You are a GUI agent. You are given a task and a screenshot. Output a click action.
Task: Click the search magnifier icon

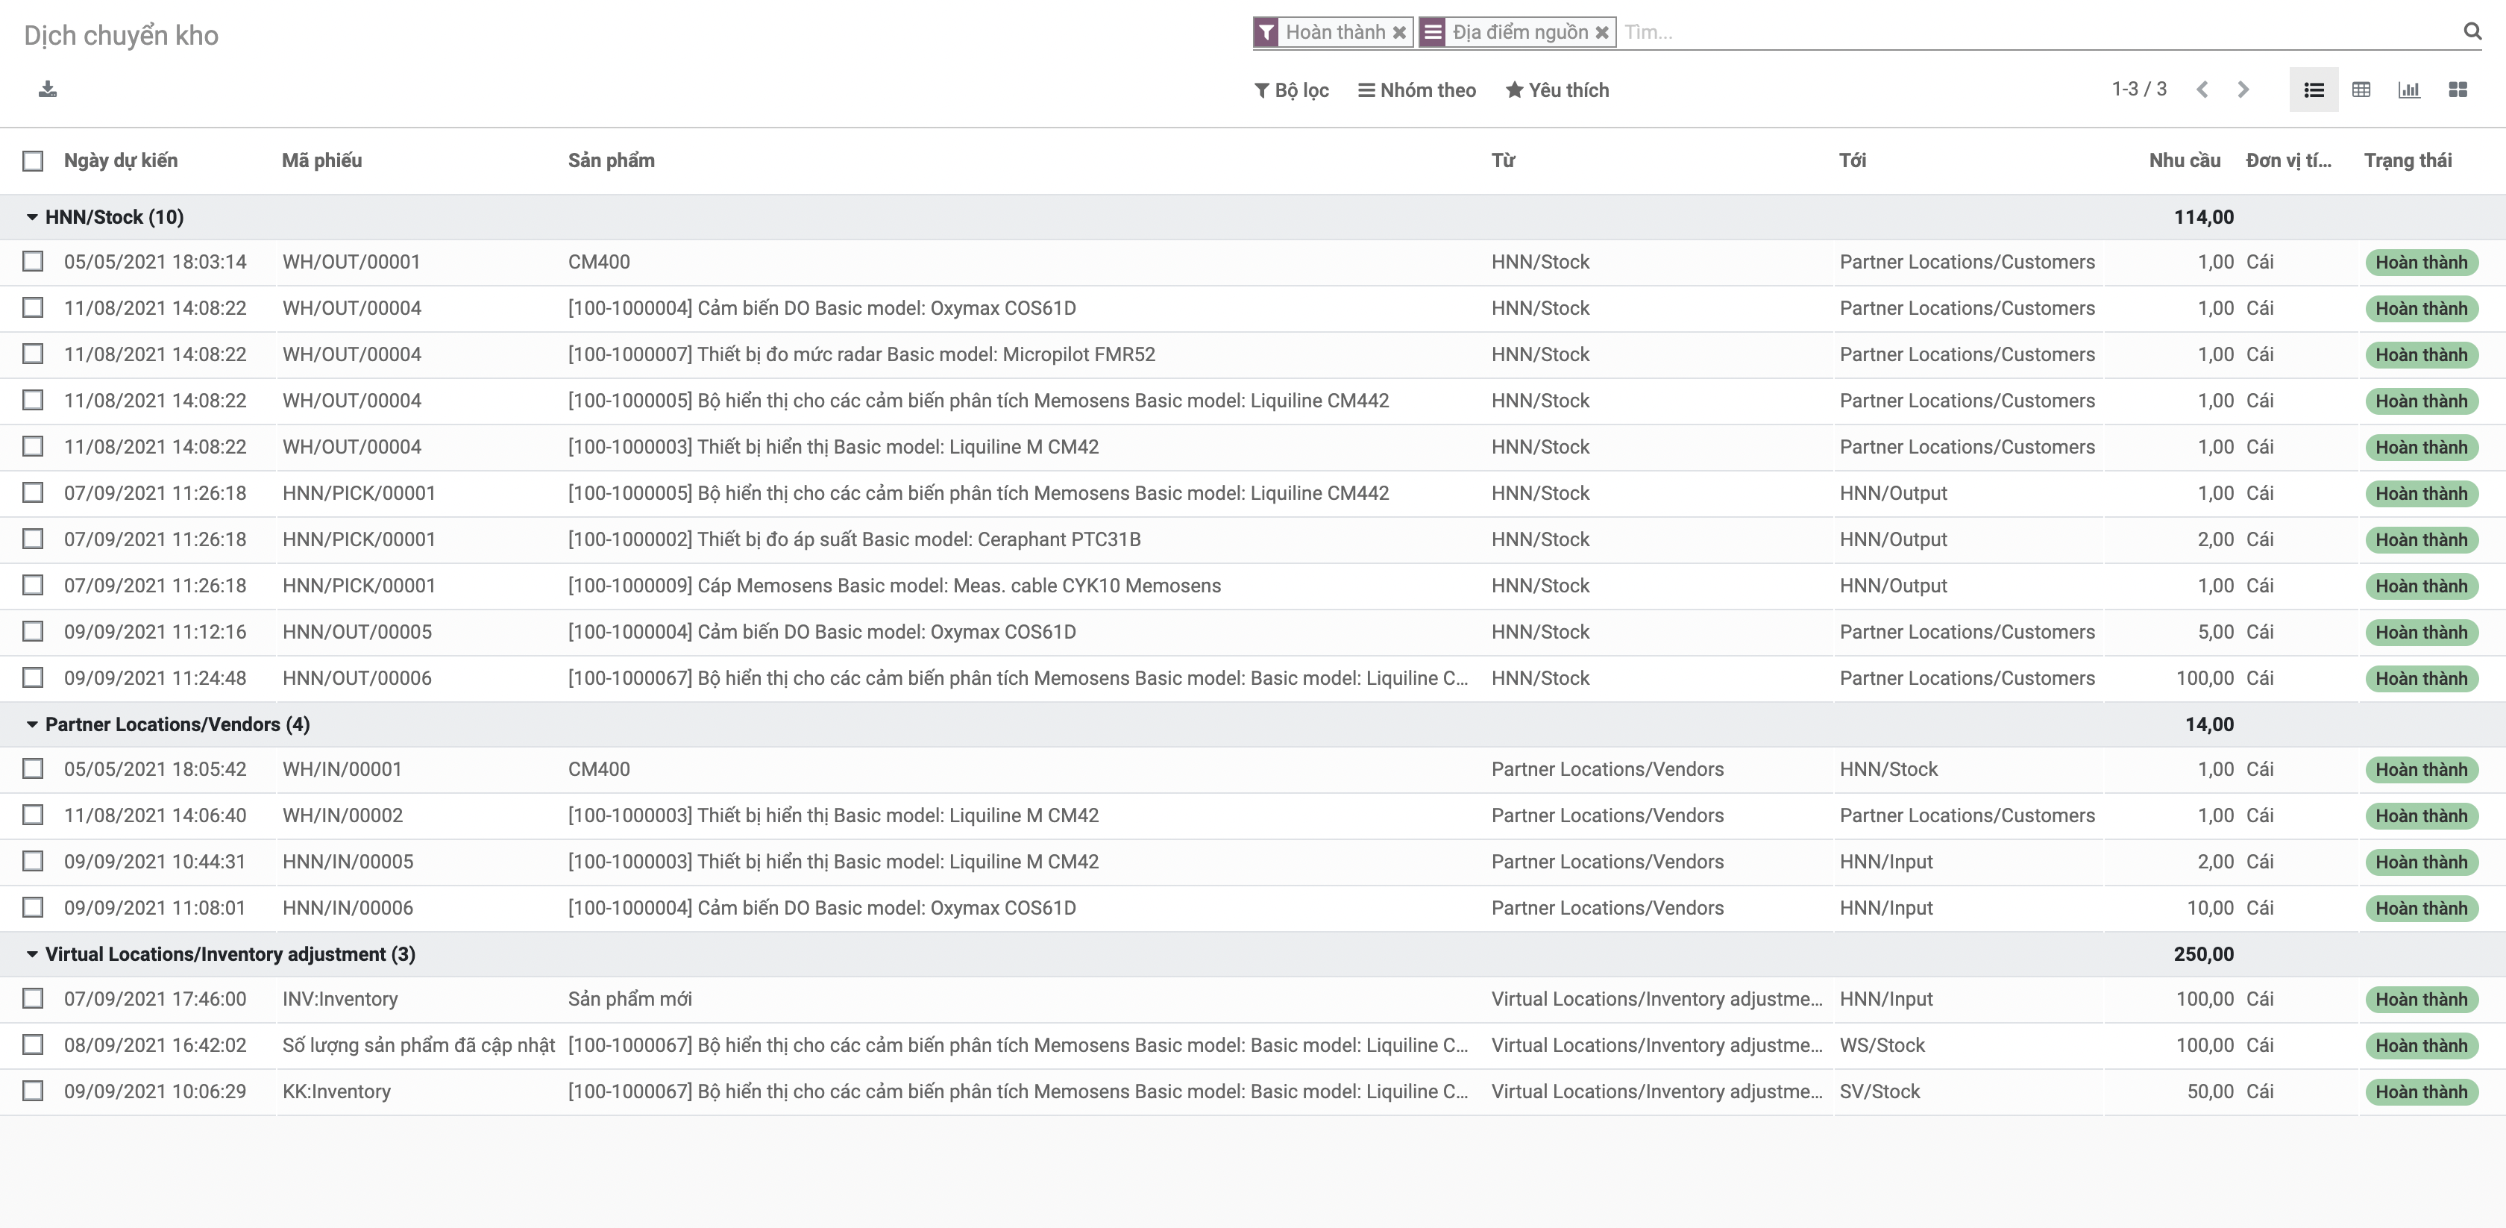(x=2472, y=32)
